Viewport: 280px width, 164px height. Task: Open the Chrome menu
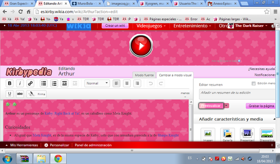276,12
